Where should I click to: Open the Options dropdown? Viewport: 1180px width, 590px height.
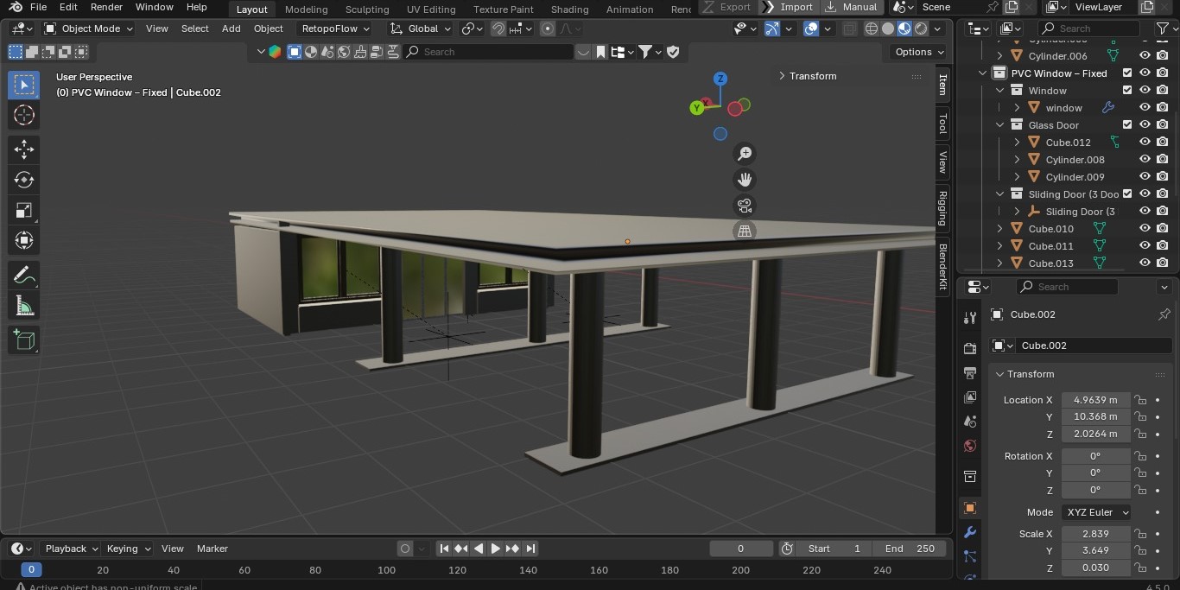coord(919,52)
